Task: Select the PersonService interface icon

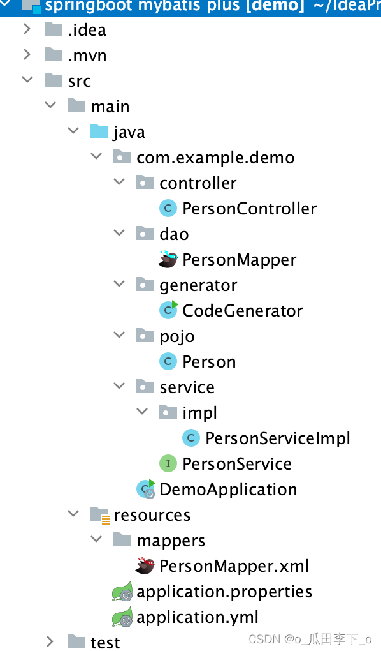Action: pyautogui.click(x=168, y=463)
